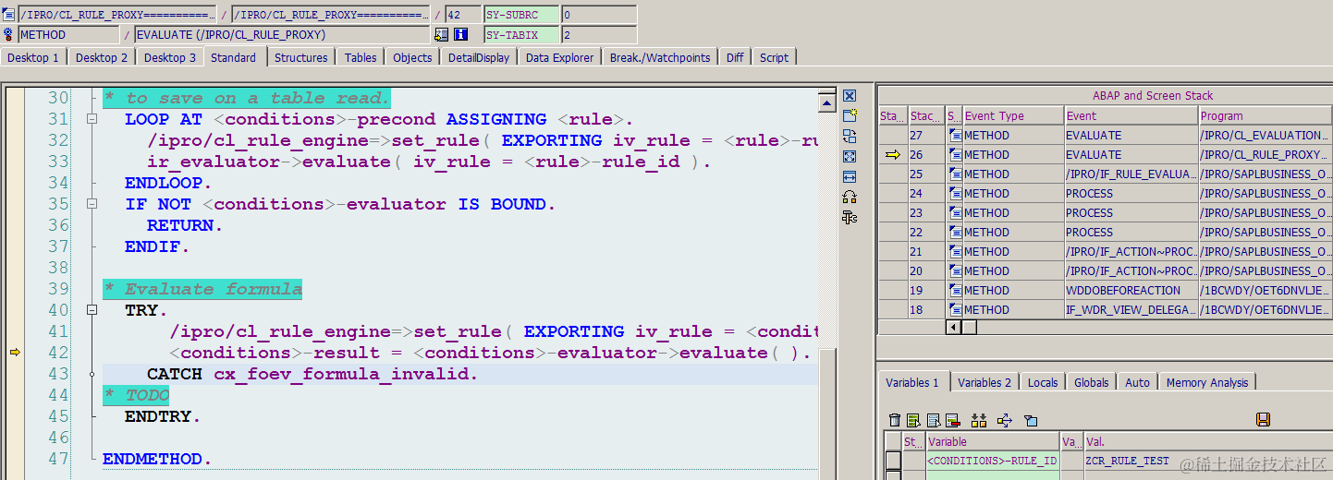
Task: Switch to Desktop 2 tab
Action: click(102, 57)
